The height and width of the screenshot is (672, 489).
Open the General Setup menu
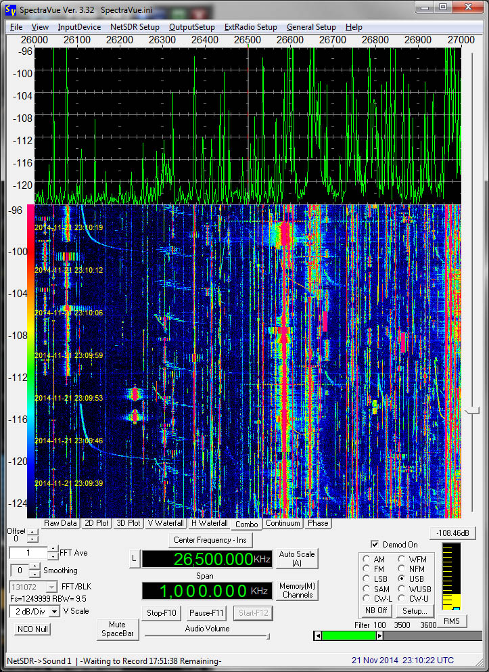311,27
